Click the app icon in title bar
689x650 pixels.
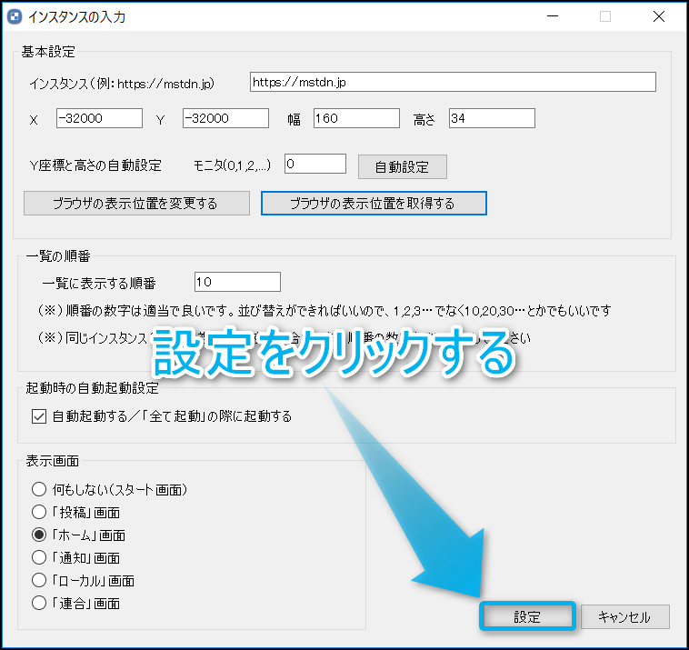tap(14, 15)
